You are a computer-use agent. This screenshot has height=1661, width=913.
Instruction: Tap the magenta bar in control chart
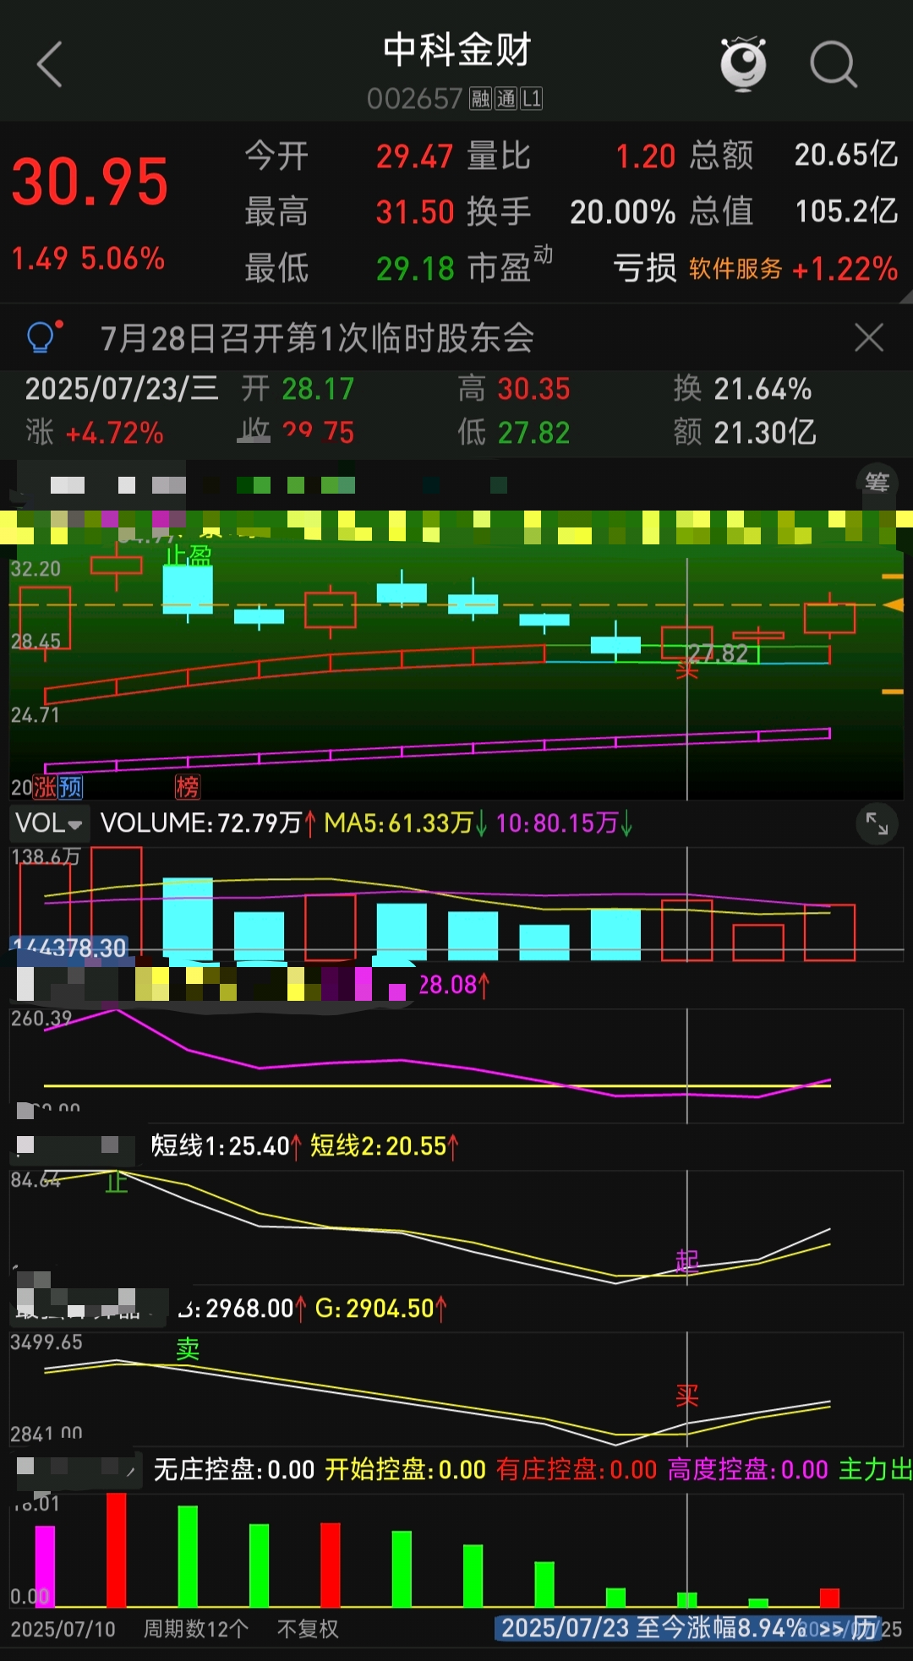tap(45, 1565)
